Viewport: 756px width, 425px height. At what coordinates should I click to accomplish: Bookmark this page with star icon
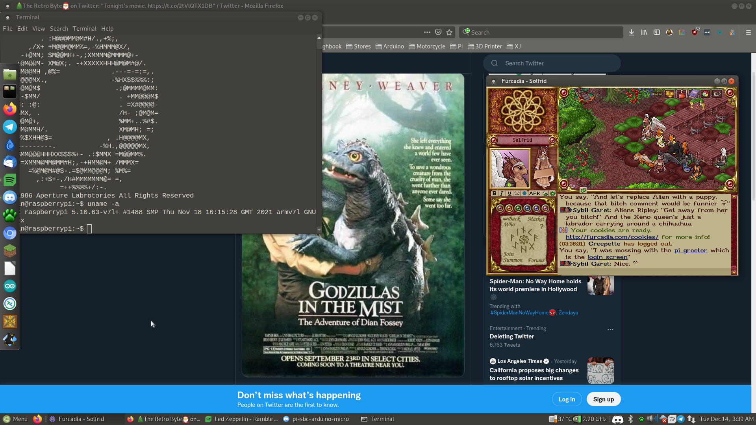(449, 33)
